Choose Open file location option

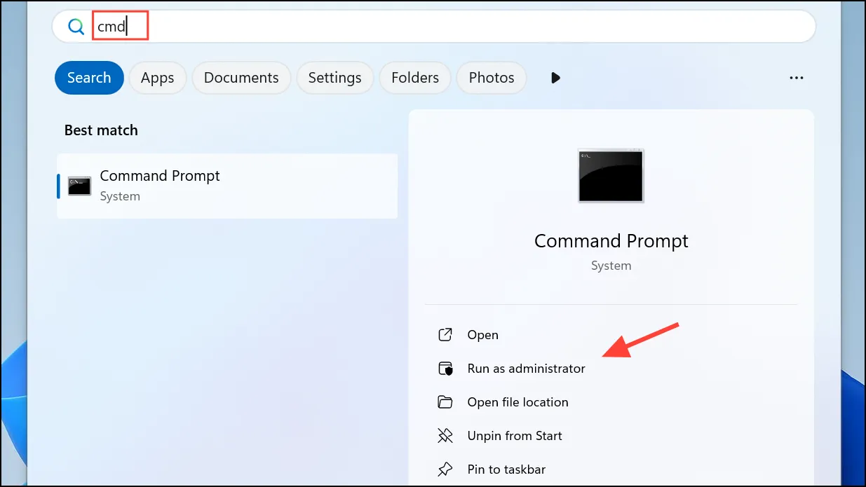click(517, 402)
